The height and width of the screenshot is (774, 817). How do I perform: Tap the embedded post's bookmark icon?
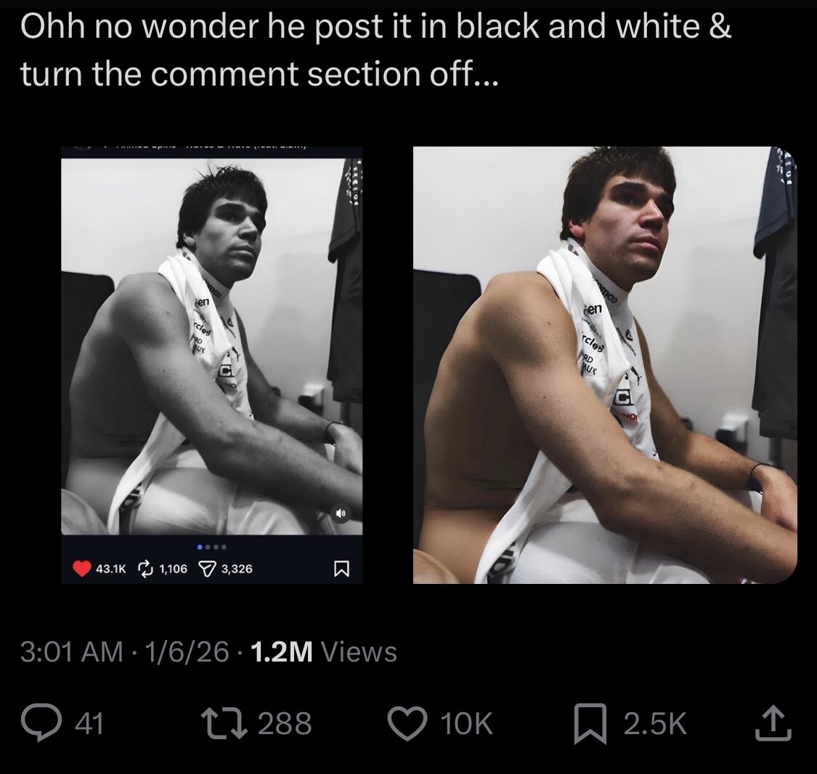click(x=341, y=569)
